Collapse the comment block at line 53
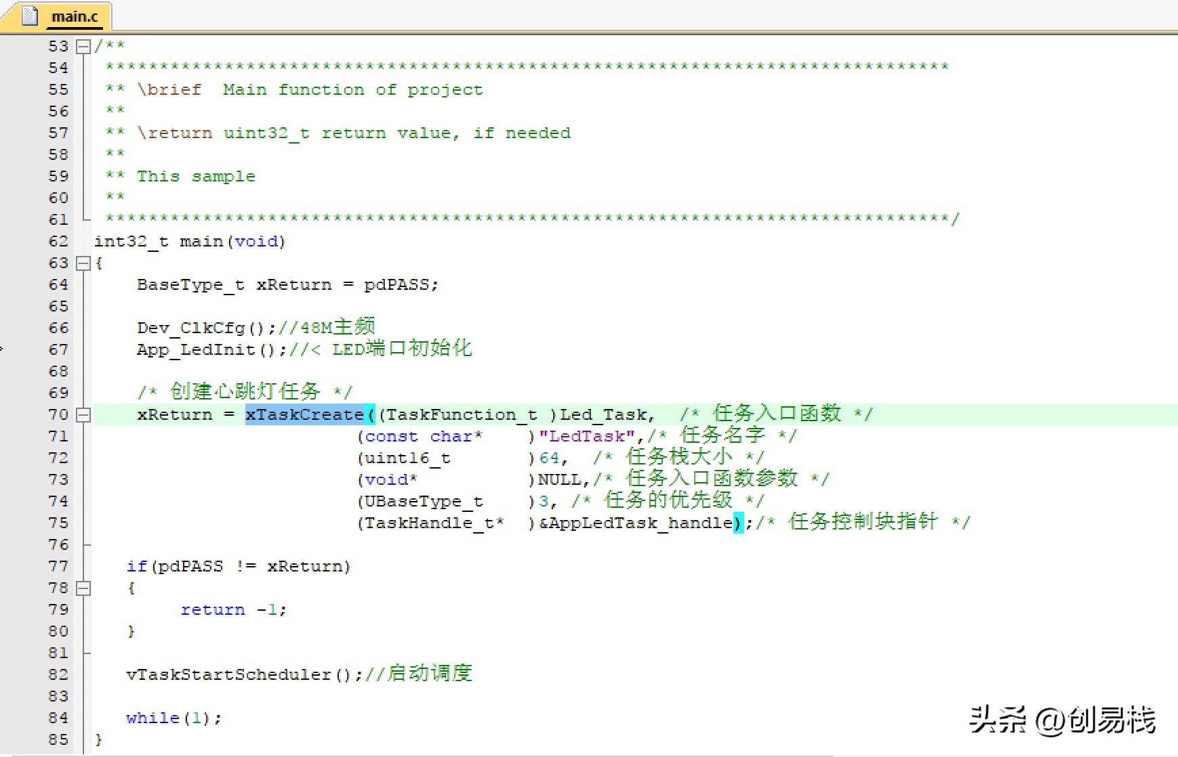Viewport: 1178px width, 757px height. click(83, 46)
